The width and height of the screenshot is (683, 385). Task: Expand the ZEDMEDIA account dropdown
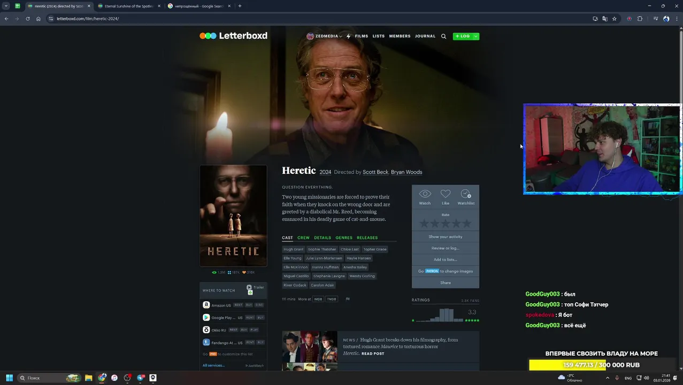coord(341,36)
